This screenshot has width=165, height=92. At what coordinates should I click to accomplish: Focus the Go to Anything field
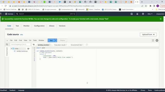point(20,44)
